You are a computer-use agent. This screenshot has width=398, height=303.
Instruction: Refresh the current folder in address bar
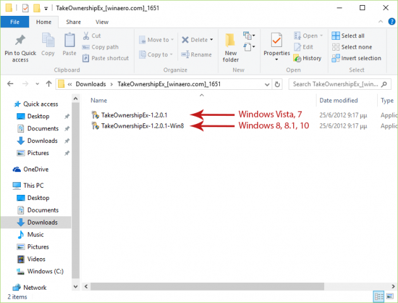277,83
